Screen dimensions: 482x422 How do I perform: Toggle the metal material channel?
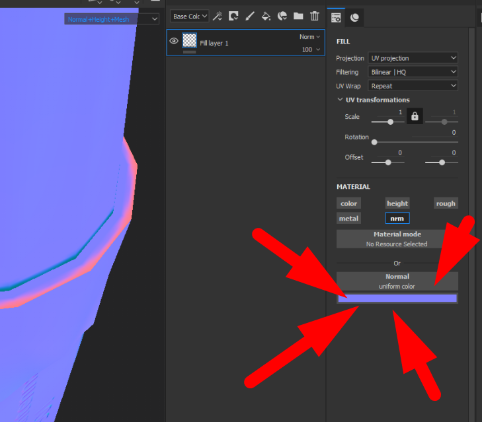348,219
